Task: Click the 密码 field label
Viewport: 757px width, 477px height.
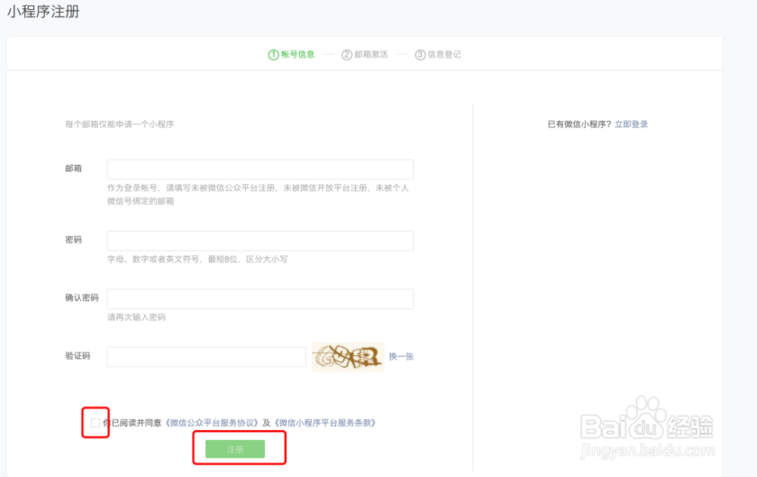Action: [73, 240]
